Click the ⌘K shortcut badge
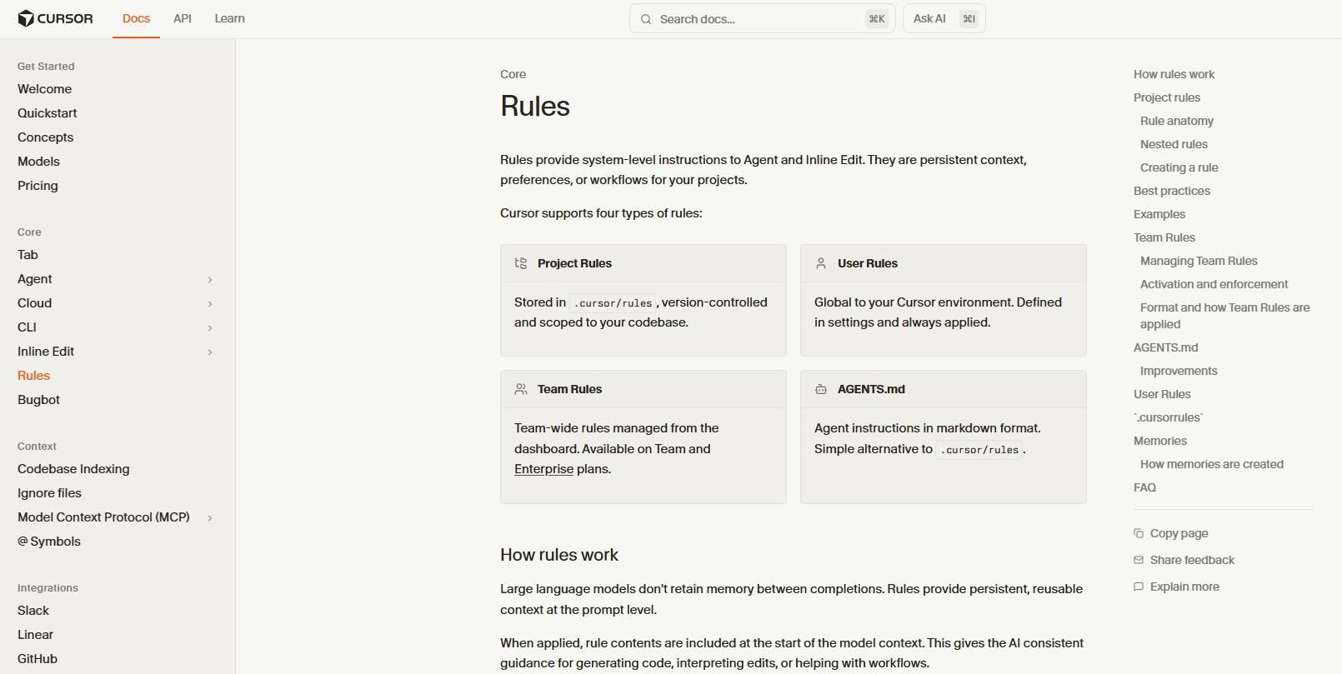The height and width of the screenshot is (674, 1342). pyautogui.click(x=877, y=19)
